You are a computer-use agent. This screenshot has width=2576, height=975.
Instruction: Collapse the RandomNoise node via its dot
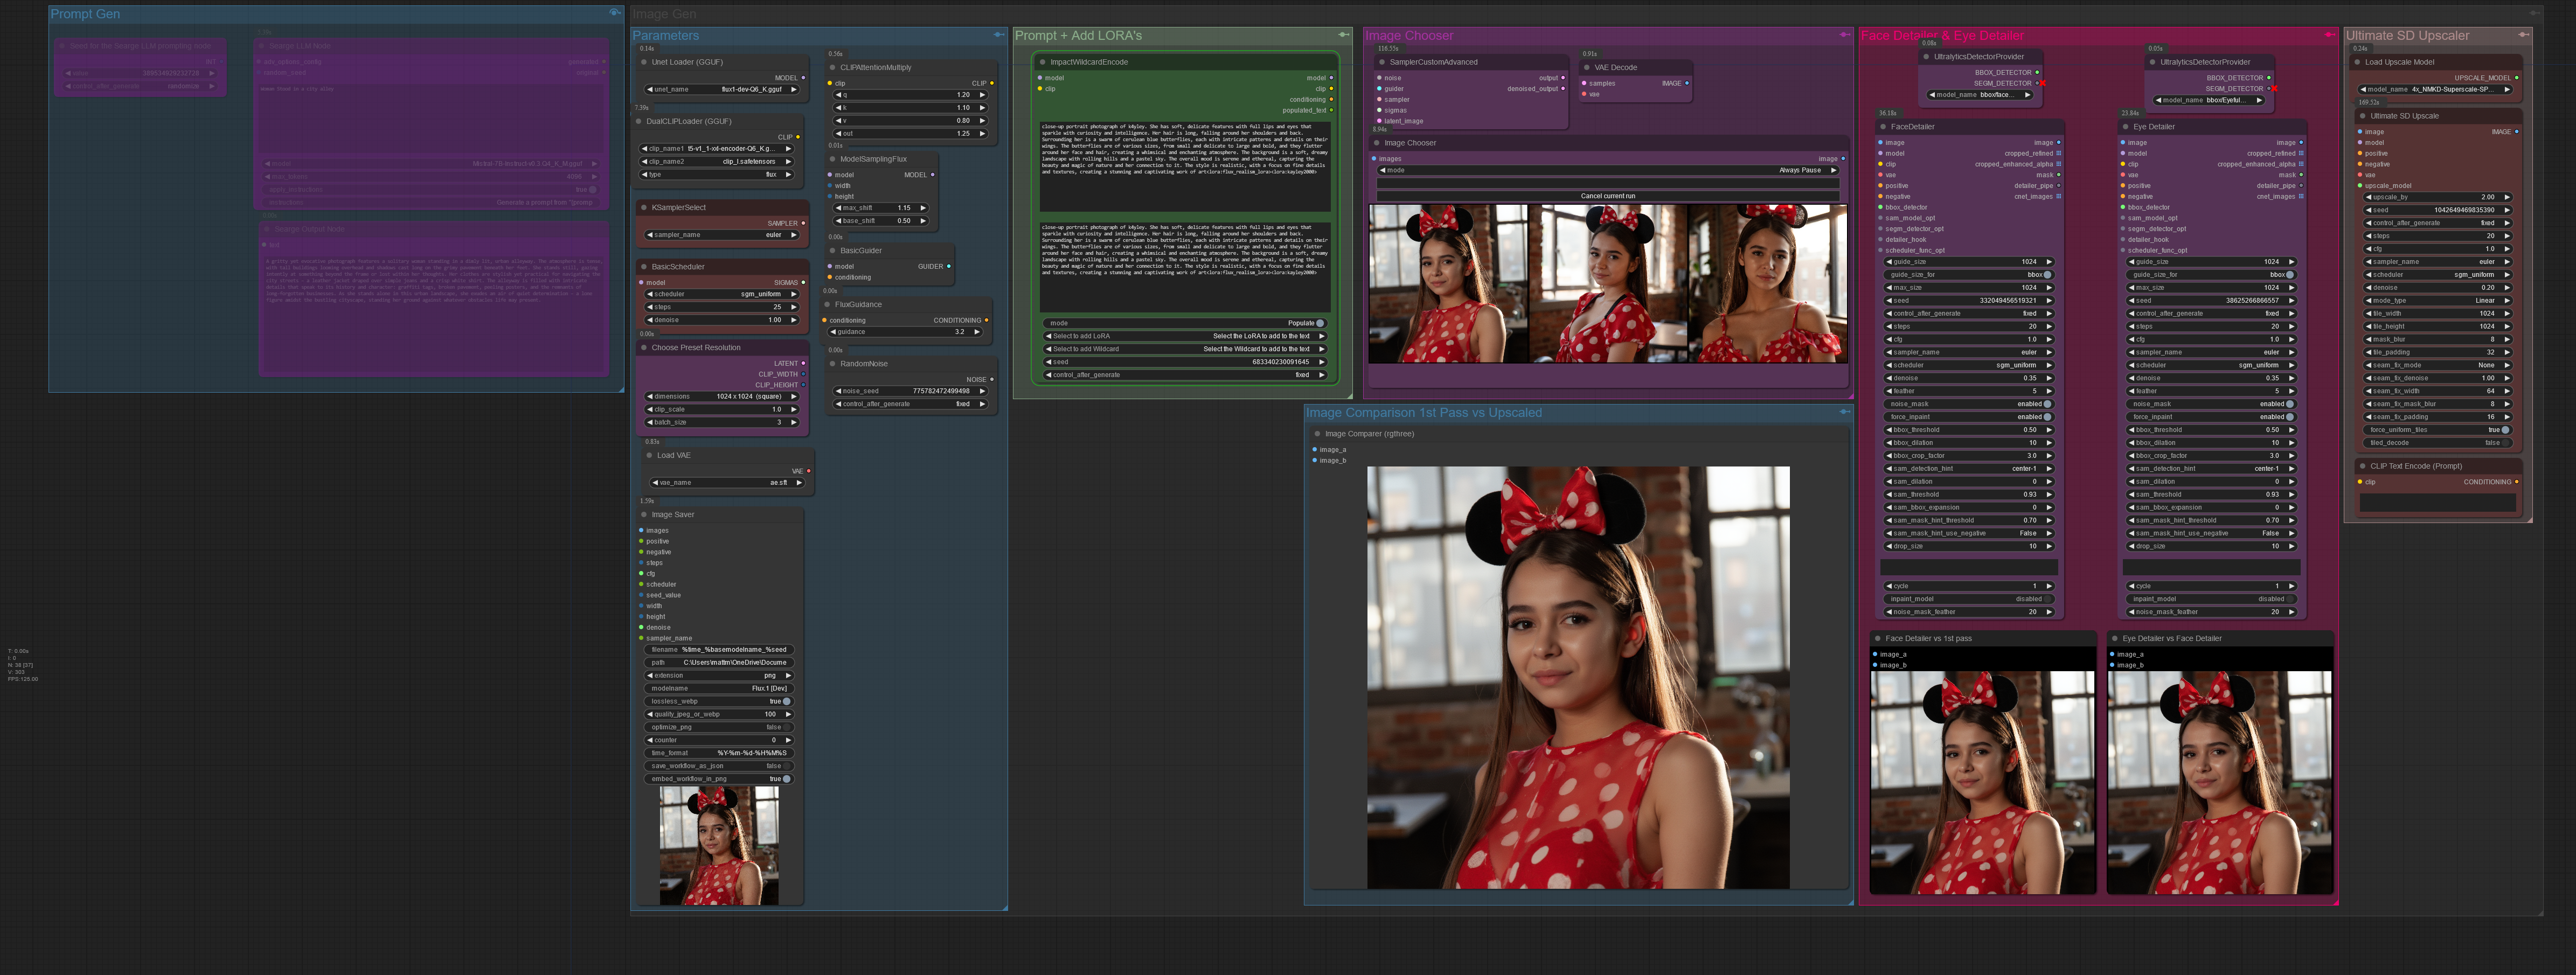click(832, 364)
